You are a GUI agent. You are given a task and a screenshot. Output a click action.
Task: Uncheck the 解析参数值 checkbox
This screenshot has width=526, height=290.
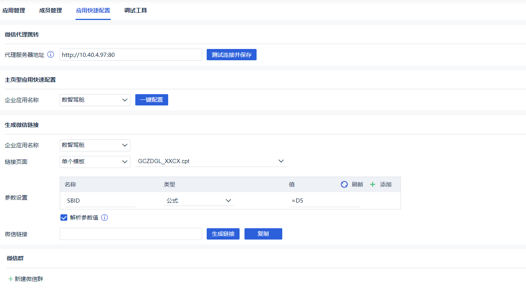(64, 217)
